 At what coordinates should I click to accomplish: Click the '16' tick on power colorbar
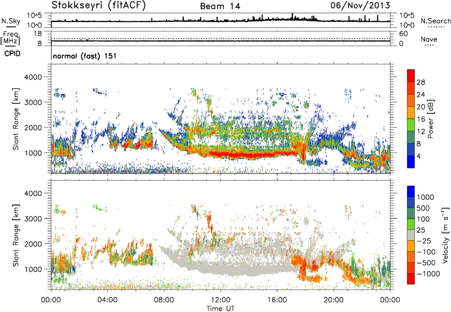pyautogui.click(x=421, y=119)
